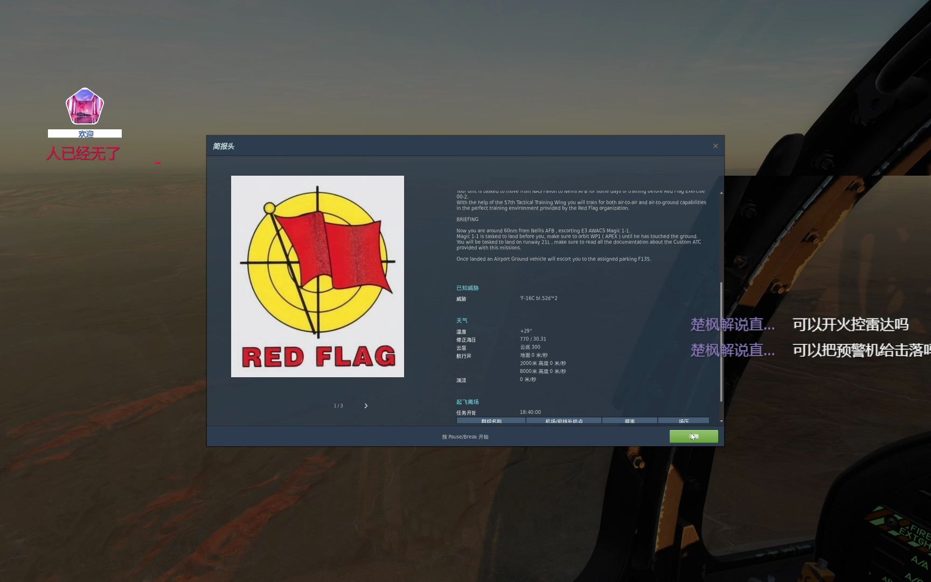Click the 已知威胁 section heading
Image resolution: width=931 pixels, height=582 pixels.
click(x=468, y=288)
